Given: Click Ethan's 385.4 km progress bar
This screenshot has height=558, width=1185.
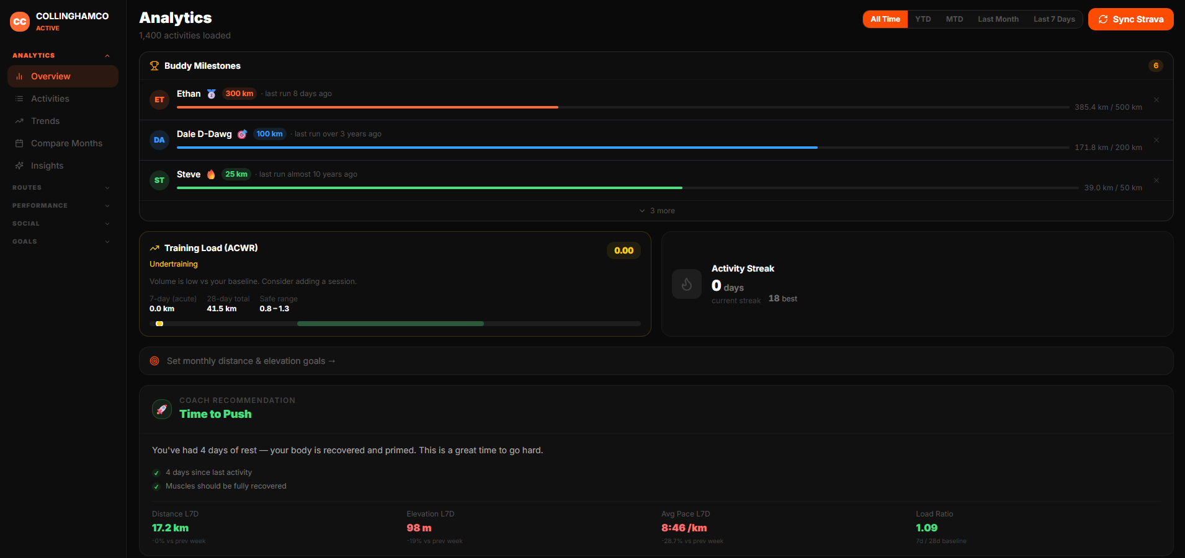Looking at the screenshot, I should (623, 107).
